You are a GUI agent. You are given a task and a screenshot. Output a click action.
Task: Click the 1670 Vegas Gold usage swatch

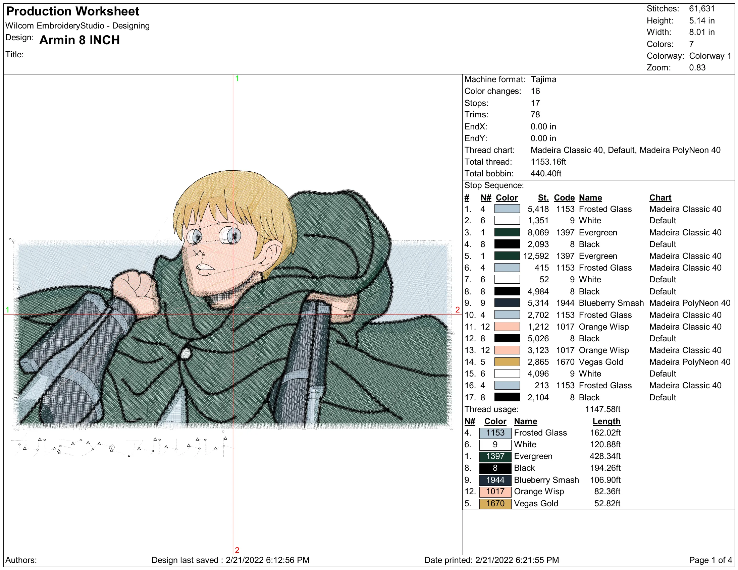[x=495, y=504]
